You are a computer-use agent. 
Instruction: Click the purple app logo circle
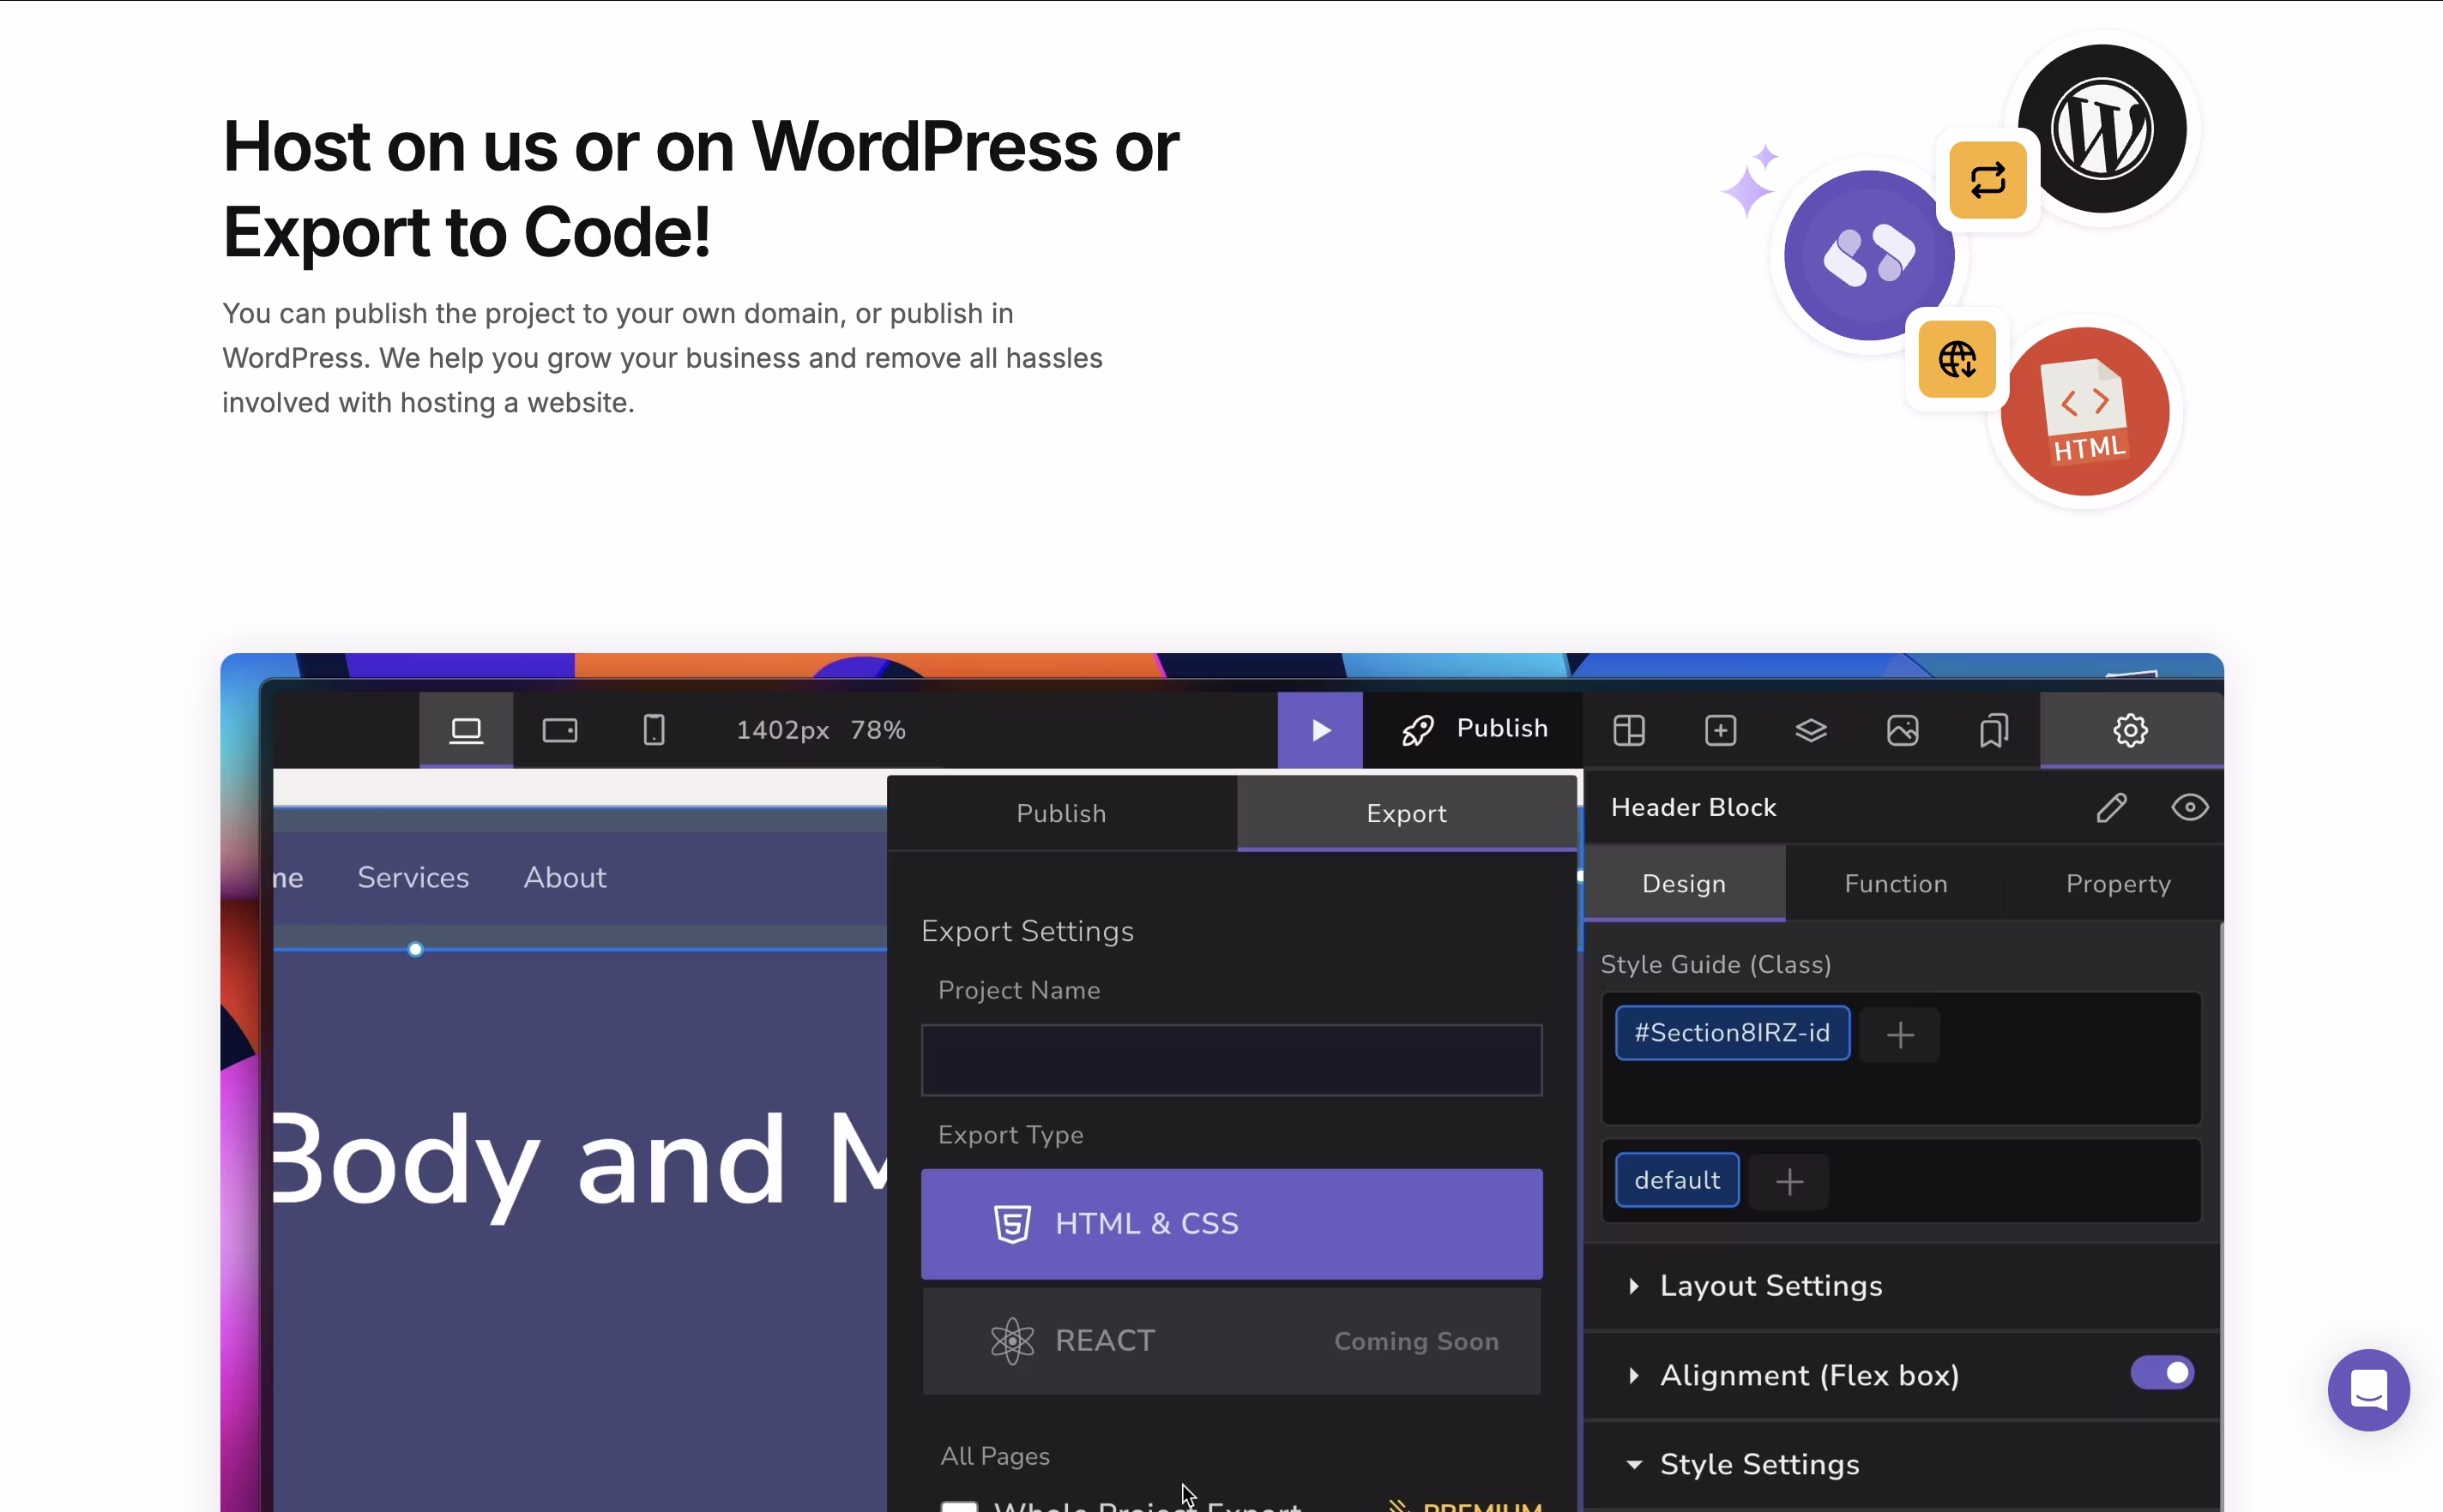[x=1869, y=255]
